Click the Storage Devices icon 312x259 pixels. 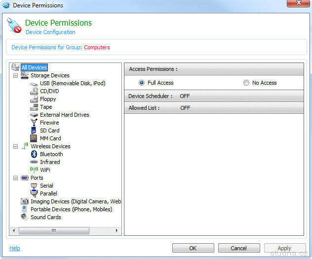25,75
